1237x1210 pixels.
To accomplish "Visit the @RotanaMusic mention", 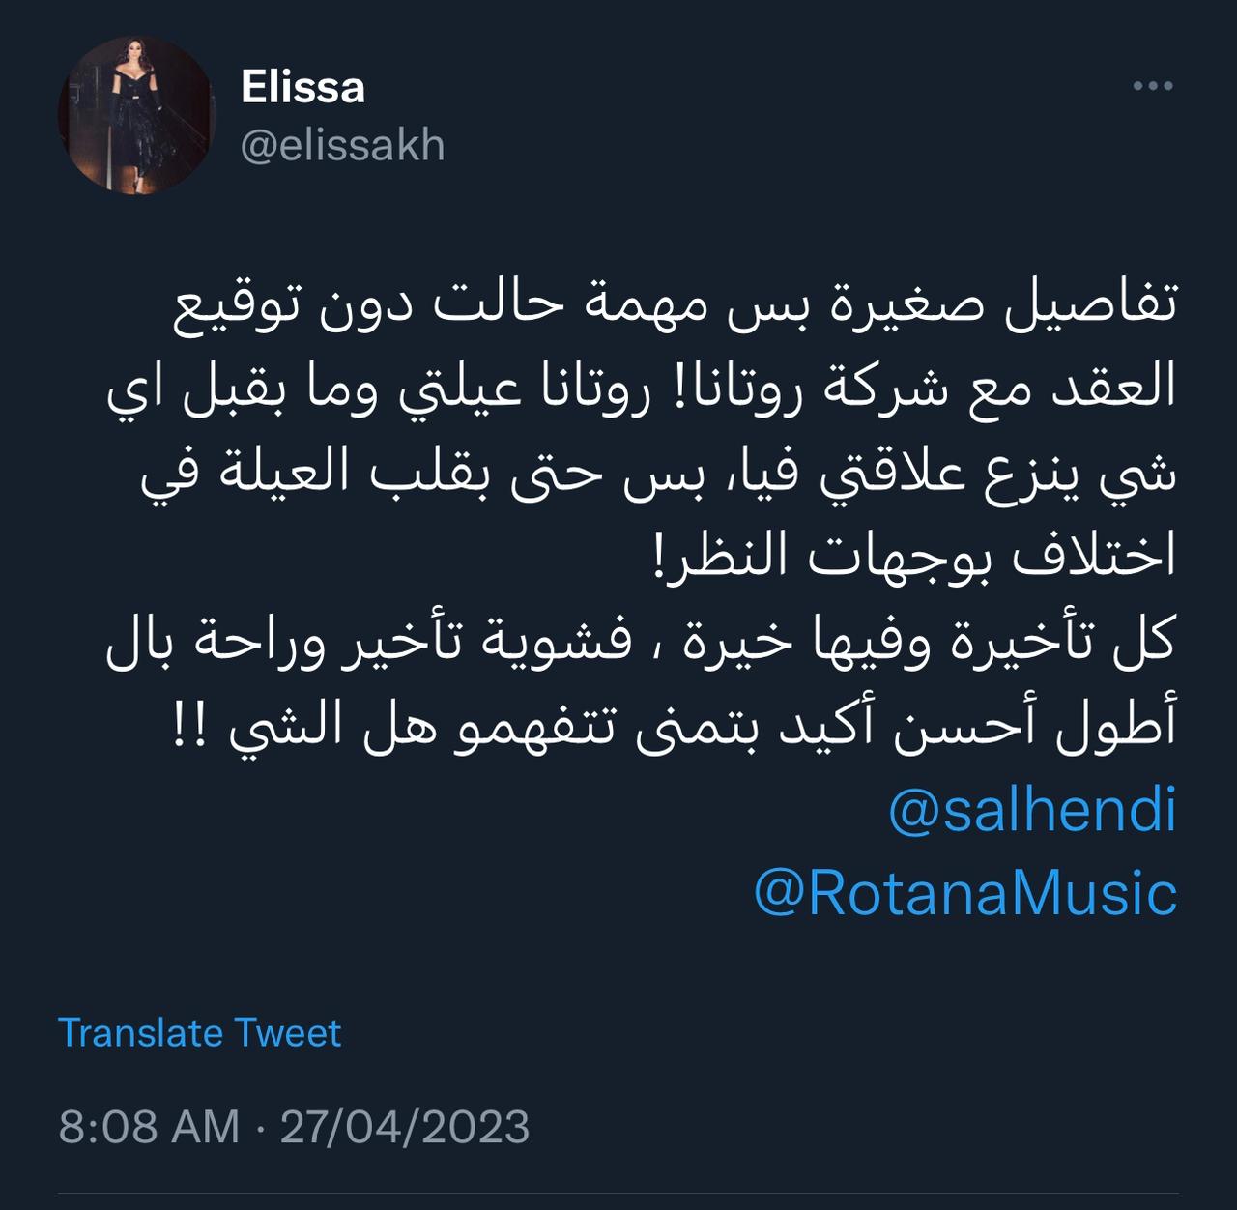I will coord(964,894).
